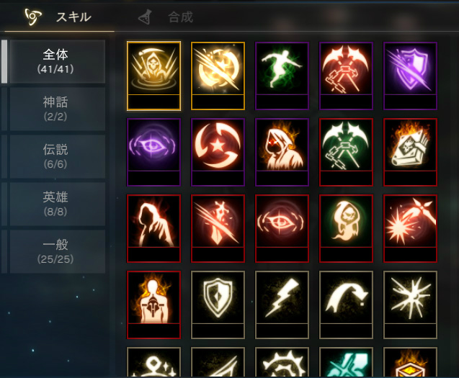459x378 pixels.
Task: Click the green running figure skill
Action: coord(282,76)
